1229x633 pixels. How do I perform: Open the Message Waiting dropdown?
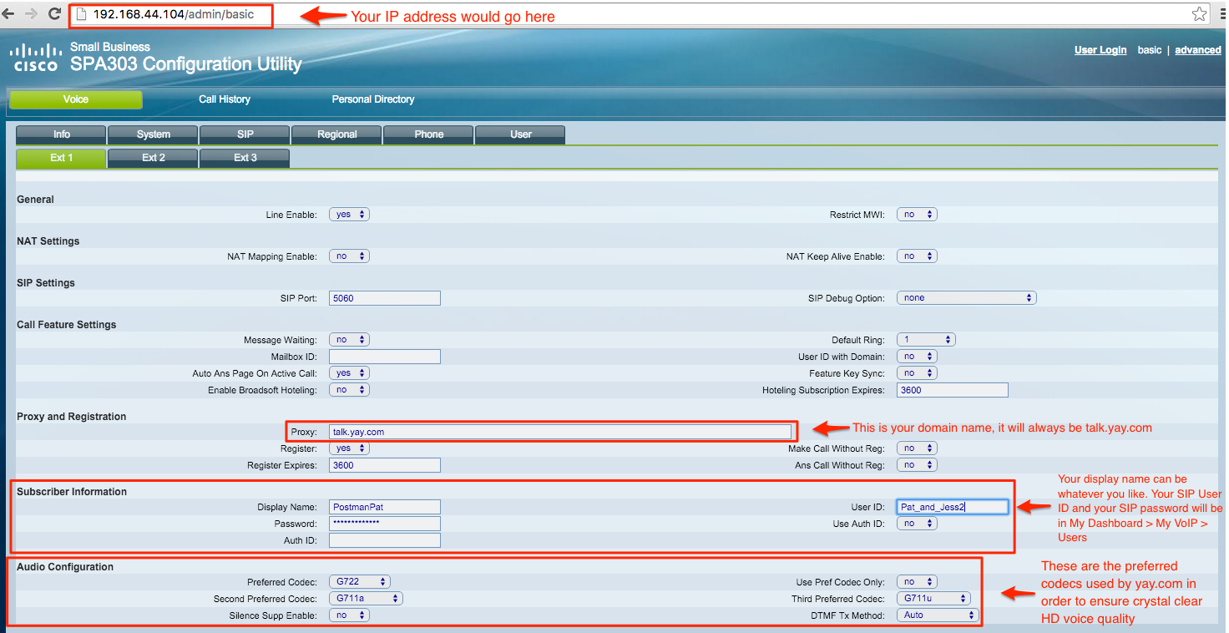tap(349, 340)
